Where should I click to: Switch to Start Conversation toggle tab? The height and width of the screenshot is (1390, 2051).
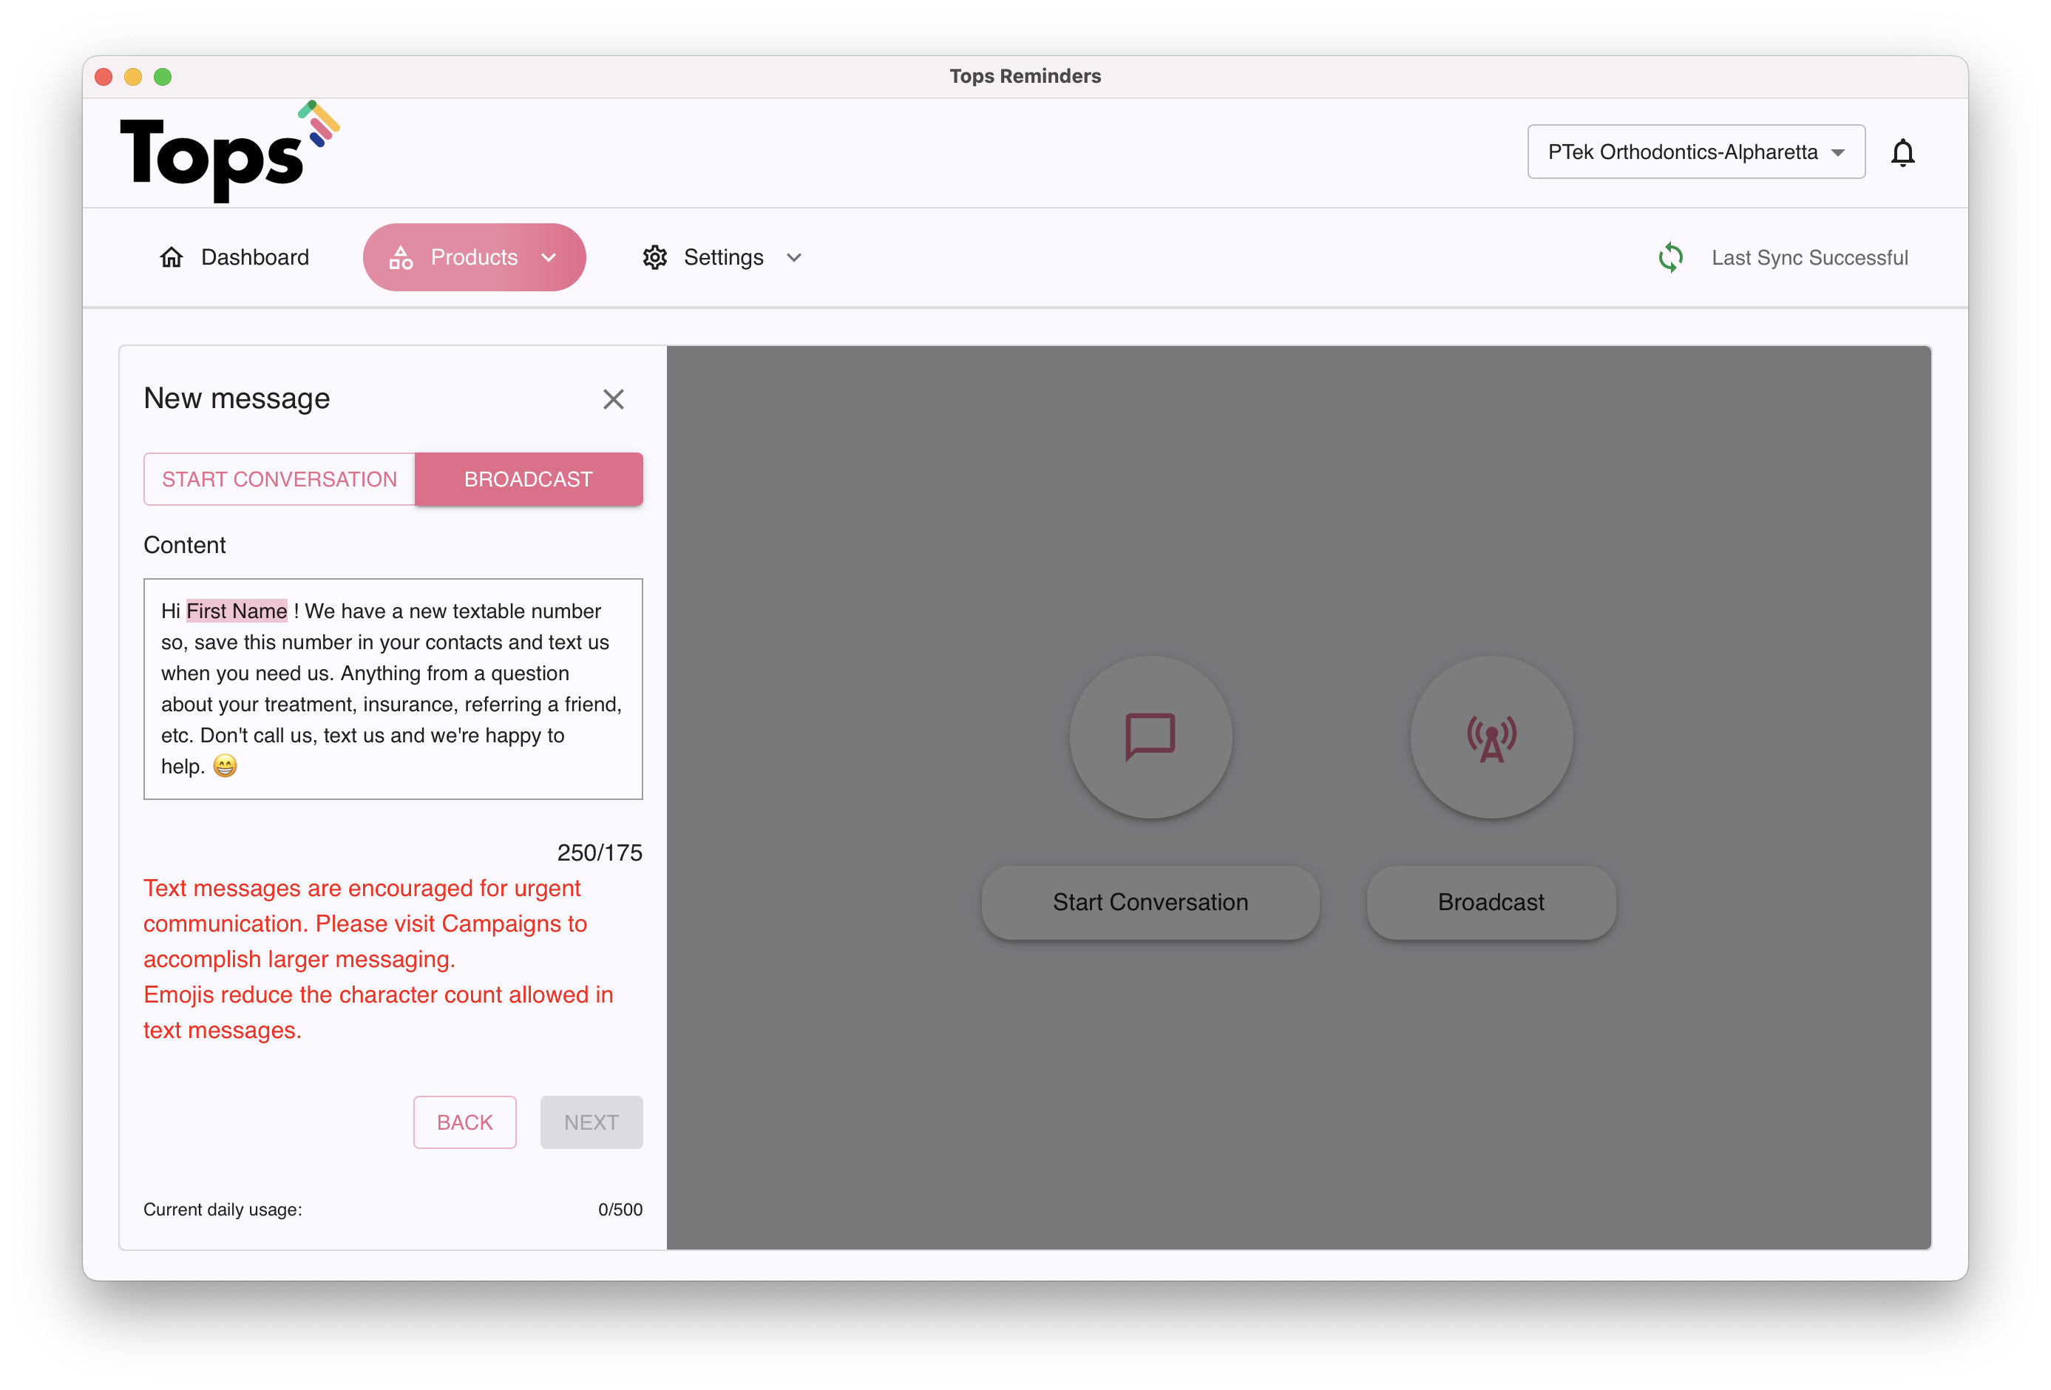click(279, 479)
